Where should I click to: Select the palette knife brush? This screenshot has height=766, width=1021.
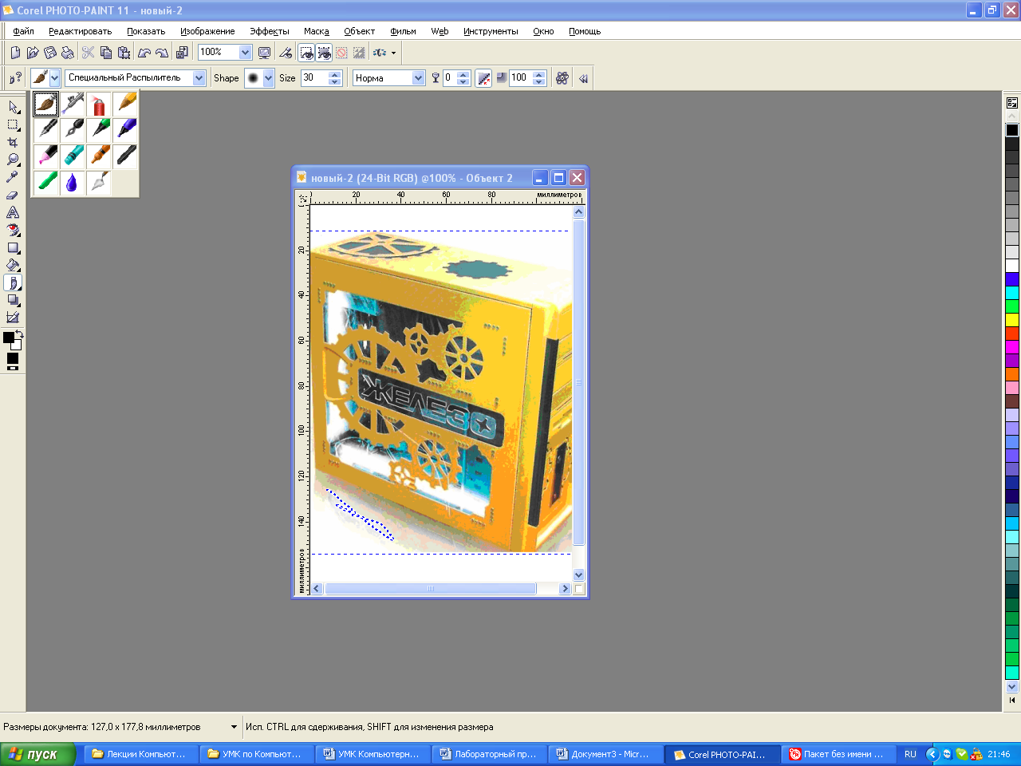(x=99, y=182)
